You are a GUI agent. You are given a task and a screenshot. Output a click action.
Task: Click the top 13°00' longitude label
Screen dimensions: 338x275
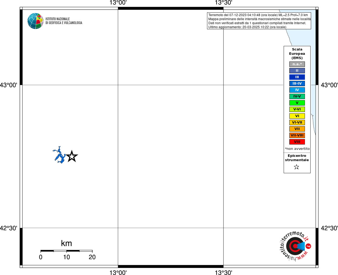tap(118, 3)
